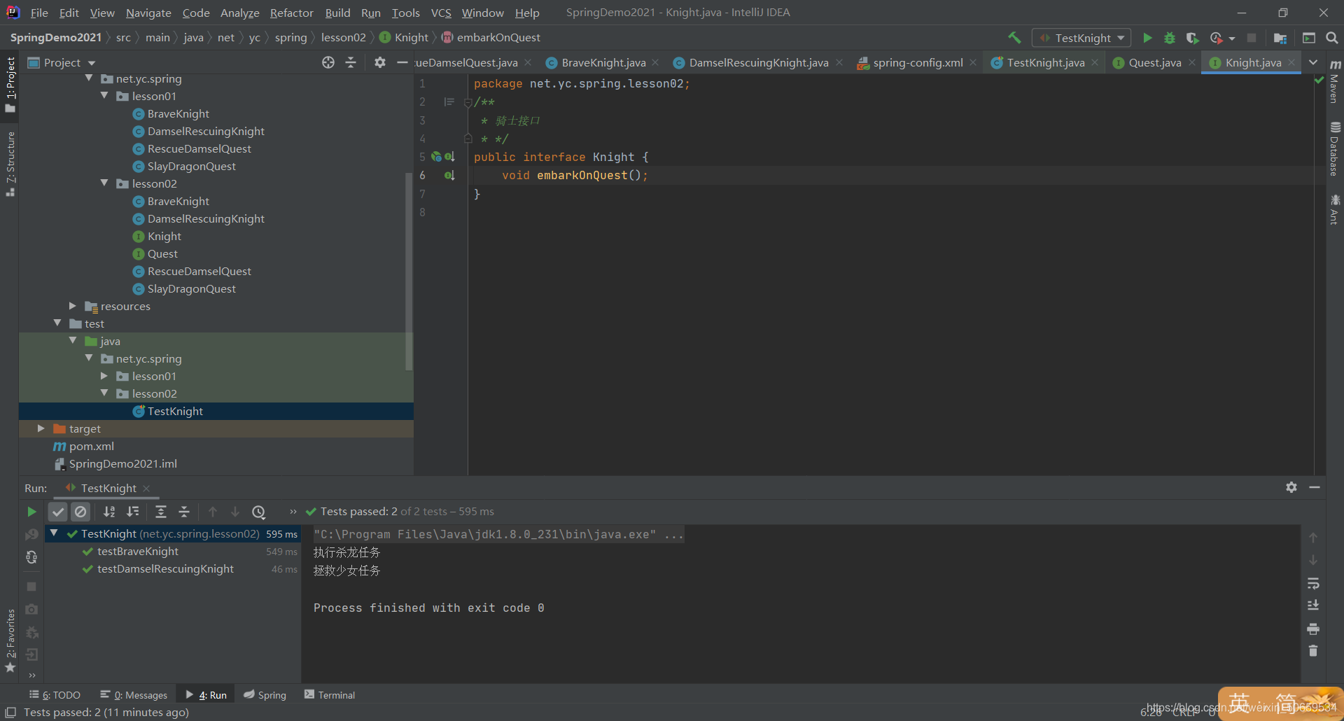Viewport: 1344px width, 721px height.
Task: Open Structure side tool window
Action: 10,163
